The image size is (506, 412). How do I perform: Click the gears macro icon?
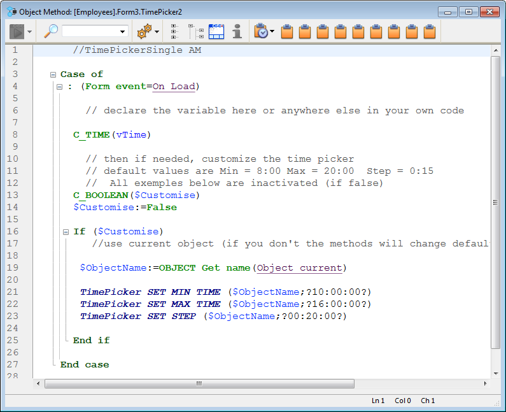[x=144, y=31]
